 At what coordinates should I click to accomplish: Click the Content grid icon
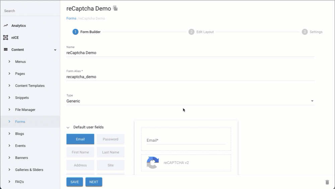pyautogui.click(x=6, y=49)
